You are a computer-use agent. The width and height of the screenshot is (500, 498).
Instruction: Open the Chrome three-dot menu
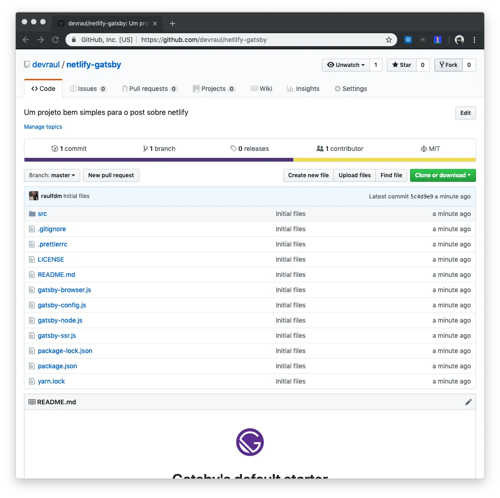pos(474,40)
